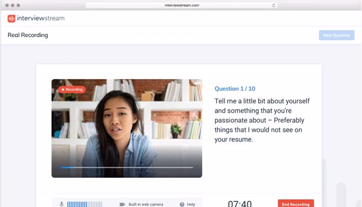
Task: Reload the page with the refresh icon
Action: (274, 5)
